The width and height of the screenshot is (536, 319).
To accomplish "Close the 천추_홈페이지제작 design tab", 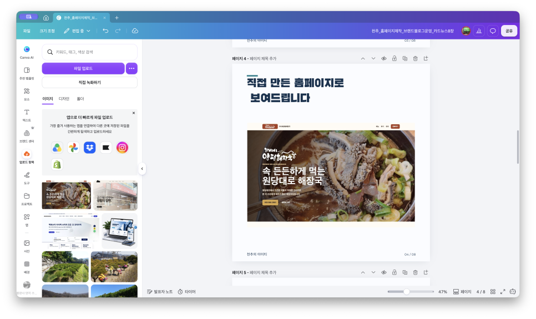I will tap(105, 18).
